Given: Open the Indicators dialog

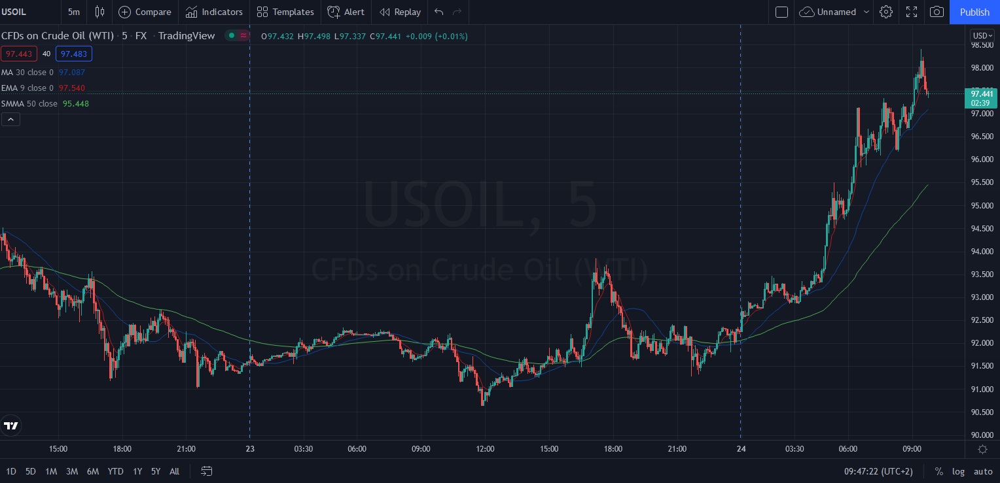Looking at the screenshot, I should tap(214, 12).
